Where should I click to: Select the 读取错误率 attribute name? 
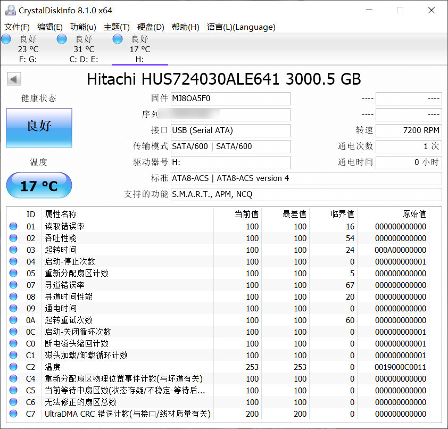coord(64,226)
